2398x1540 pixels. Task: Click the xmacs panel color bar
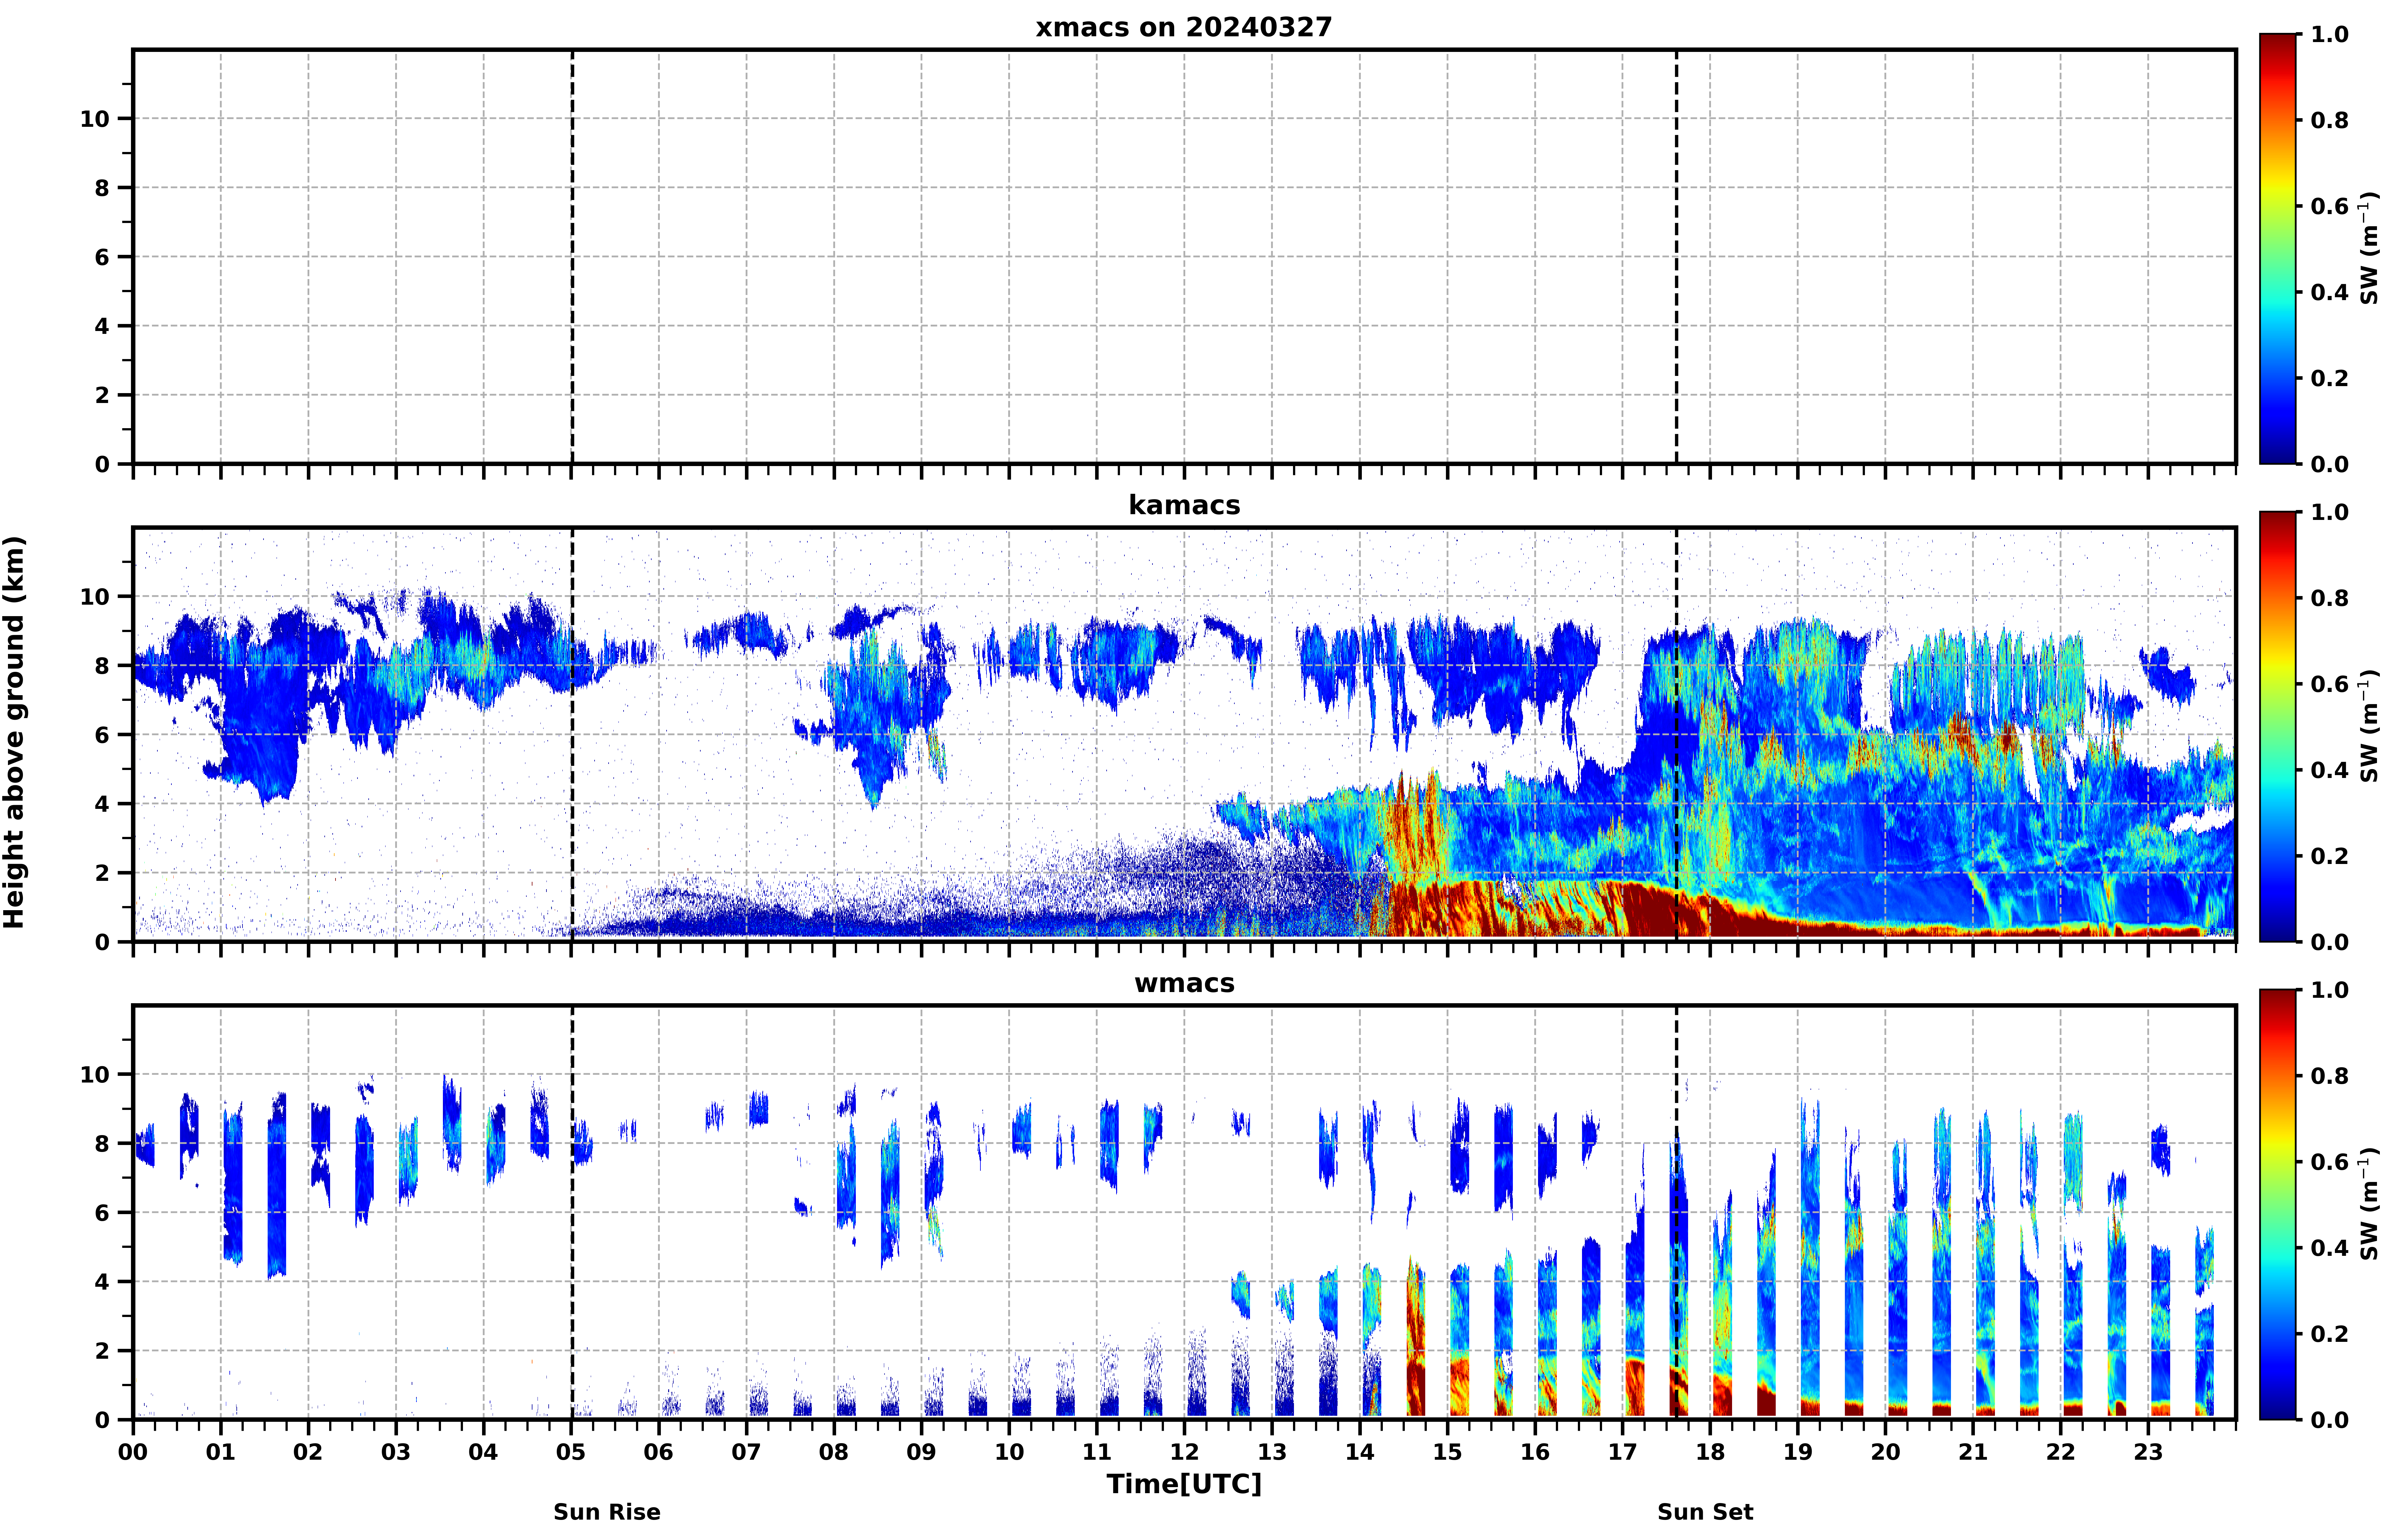tap(2278, 249)
